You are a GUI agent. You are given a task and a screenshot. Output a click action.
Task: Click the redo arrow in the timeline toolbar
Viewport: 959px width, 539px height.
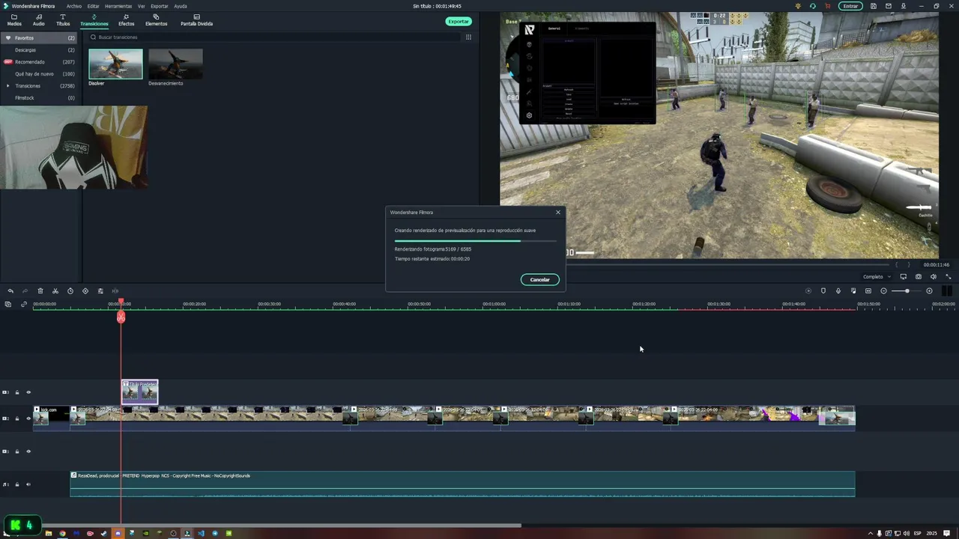(x=25, y=290)
